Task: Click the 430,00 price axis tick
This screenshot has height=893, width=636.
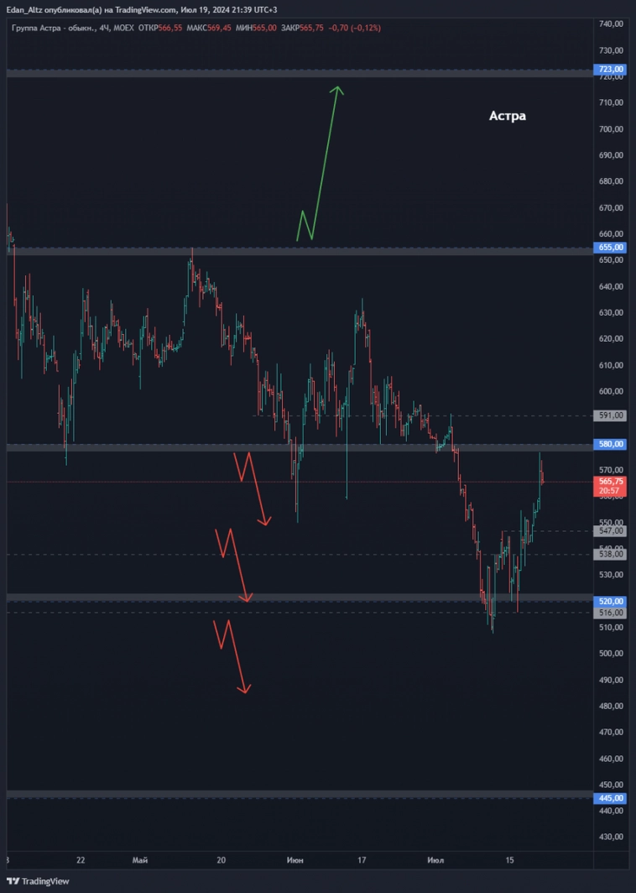Action: coord(611,837)
